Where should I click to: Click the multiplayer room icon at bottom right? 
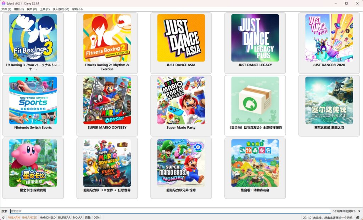pos(358,218)
